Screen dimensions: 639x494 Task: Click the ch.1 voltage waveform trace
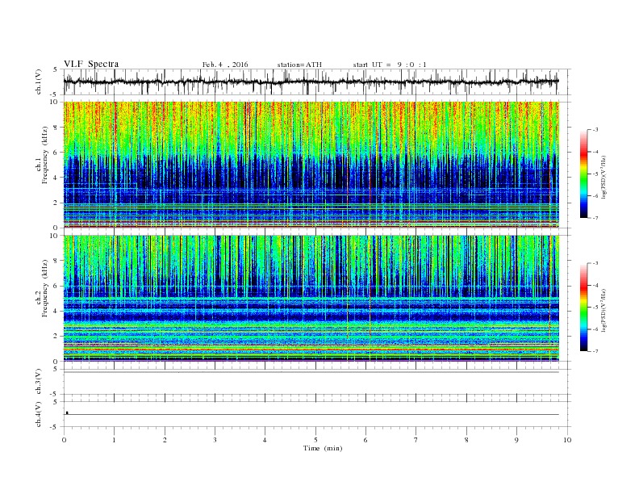pyautogui.click(x=311, y=82)
